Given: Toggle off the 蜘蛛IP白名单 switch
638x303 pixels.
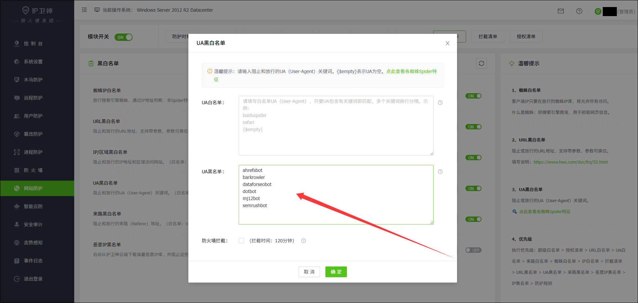Looking at the screenshot, I should pos(473,96).
